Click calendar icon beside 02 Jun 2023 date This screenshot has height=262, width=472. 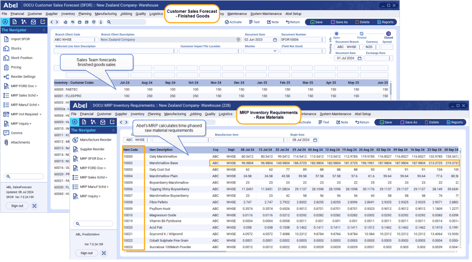point(275,40)
